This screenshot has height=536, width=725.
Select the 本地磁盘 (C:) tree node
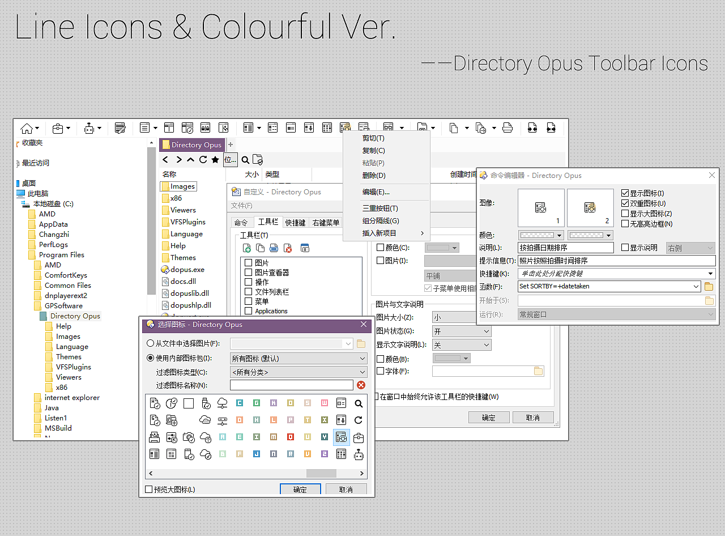[x=53, y=204]
